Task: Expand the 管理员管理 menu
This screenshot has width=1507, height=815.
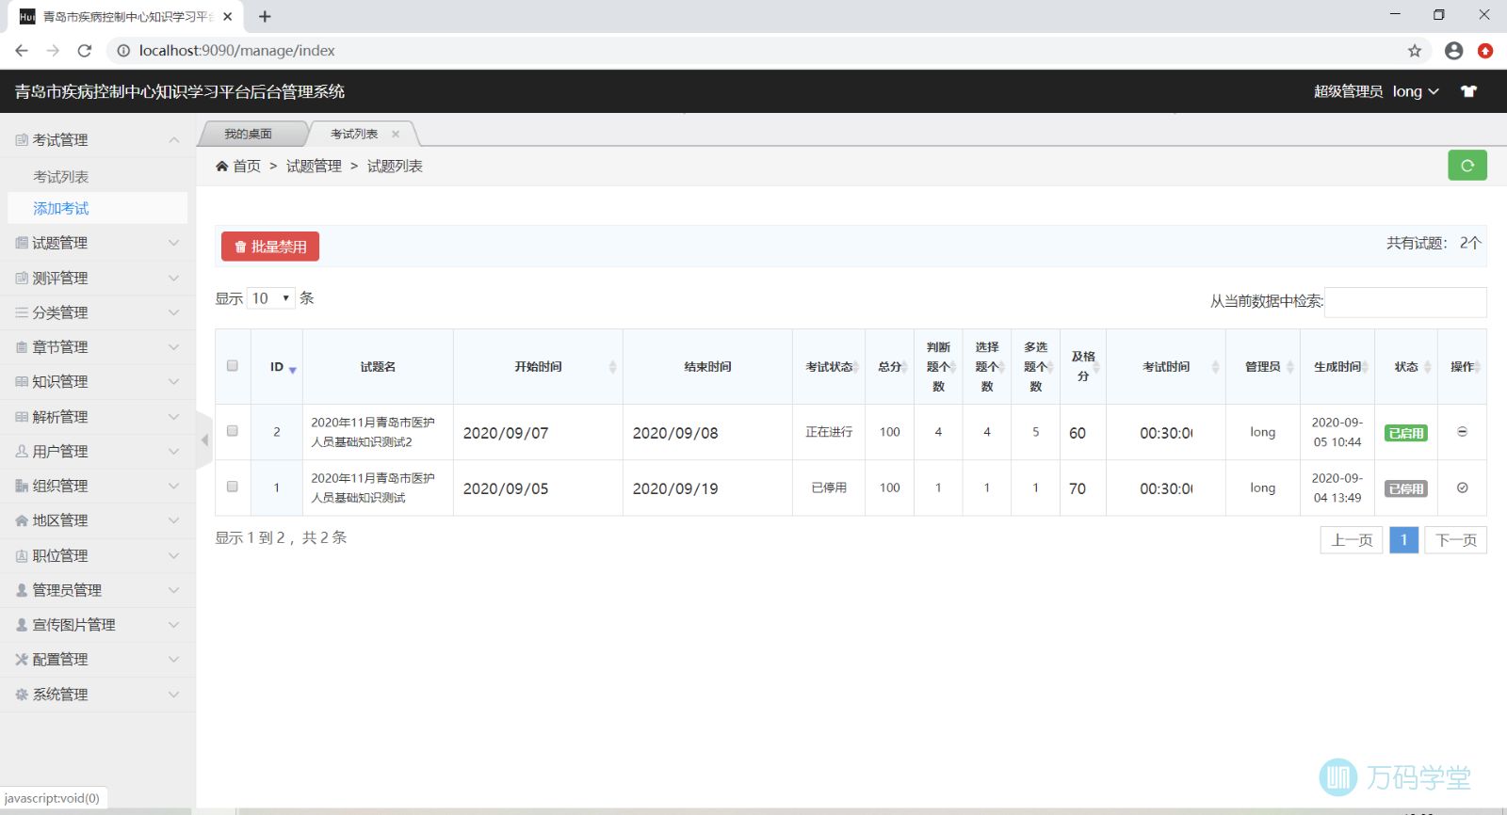Action: (98, 590)
